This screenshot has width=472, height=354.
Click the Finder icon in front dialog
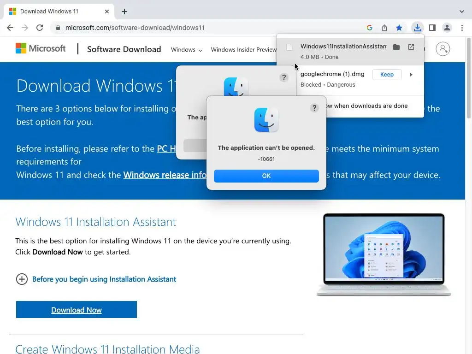(x=266, y=120)
